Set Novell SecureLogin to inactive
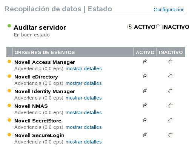This screenshot has width=189, height=154. click(171, 135)
